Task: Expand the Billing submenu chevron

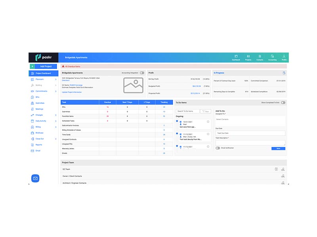Action: pos(55,127)
